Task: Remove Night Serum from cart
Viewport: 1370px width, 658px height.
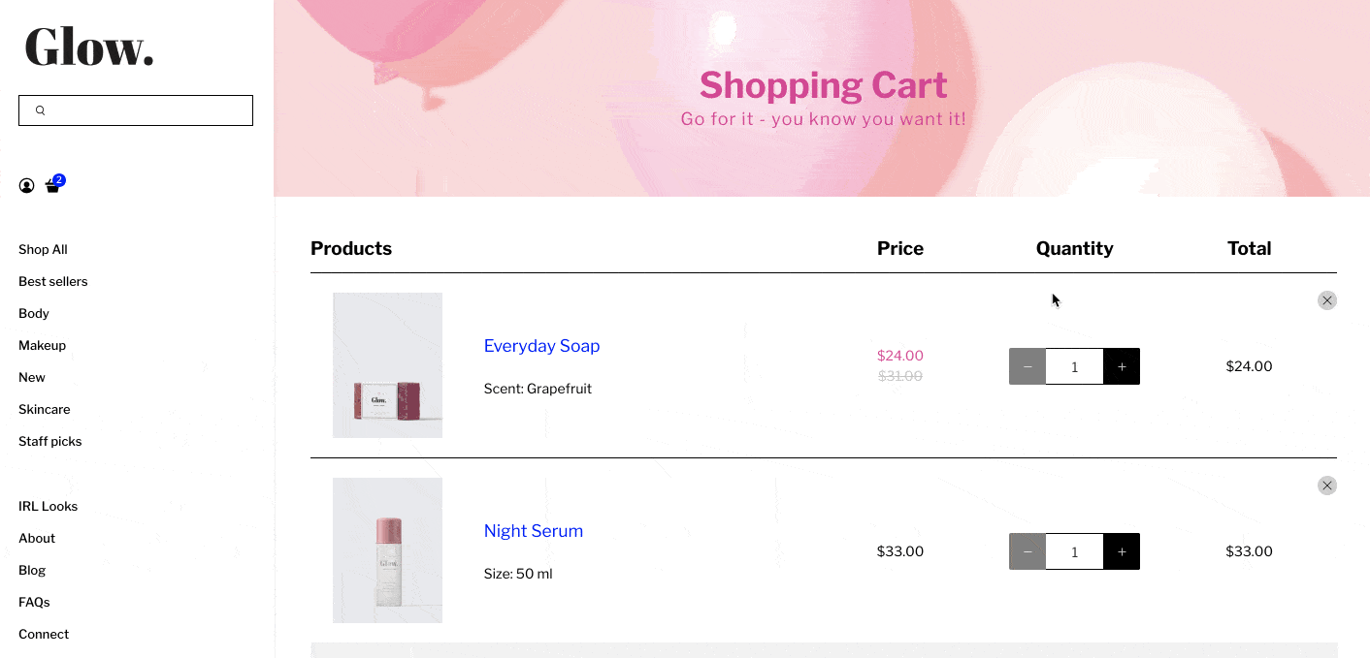Action: pyautogui.click(x=1326, y=486)
